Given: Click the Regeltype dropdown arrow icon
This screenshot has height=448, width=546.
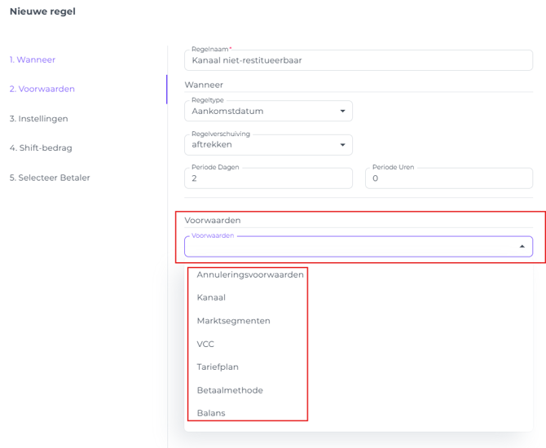Looking at the screenshot, I should tap(341, 112).
